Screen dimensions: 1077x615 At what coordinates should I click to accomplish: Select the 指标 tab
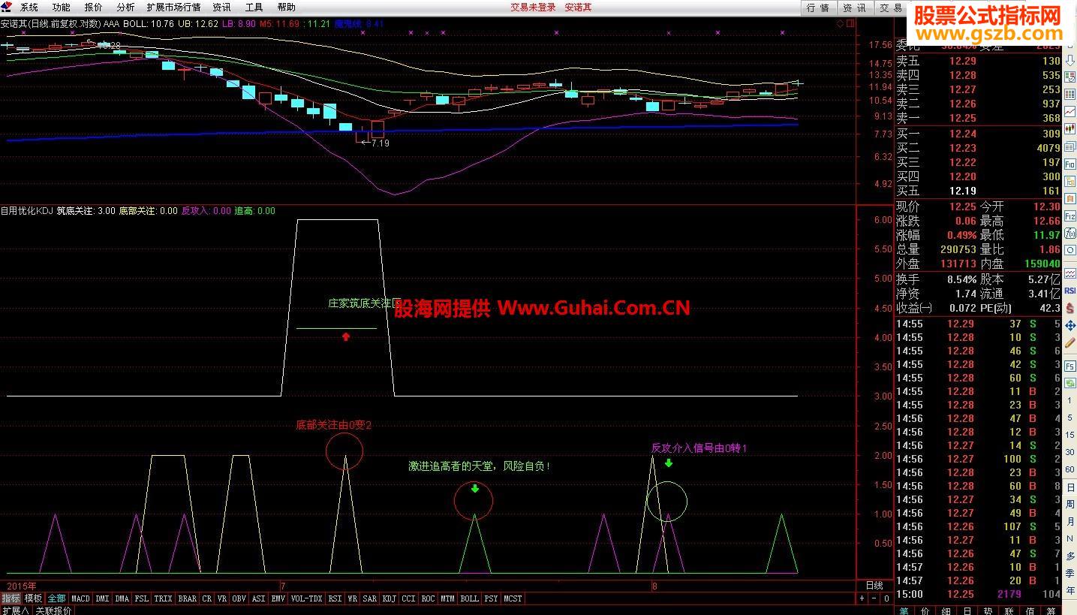tap(11, 598)
